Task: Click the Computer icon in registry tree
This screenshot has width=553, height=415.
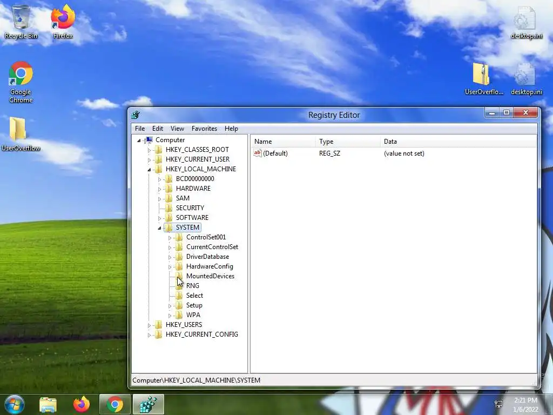Action: (x=149, y=140)
